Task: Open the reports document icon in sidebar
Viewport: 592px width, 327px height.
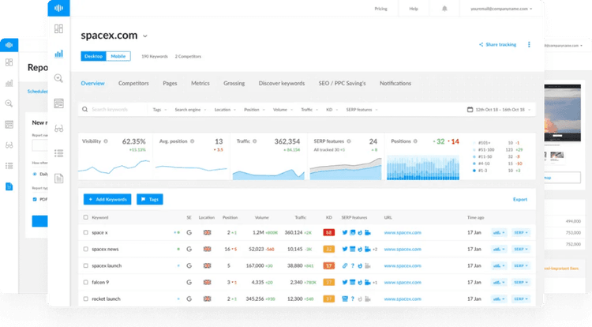Action: [58, 179]
